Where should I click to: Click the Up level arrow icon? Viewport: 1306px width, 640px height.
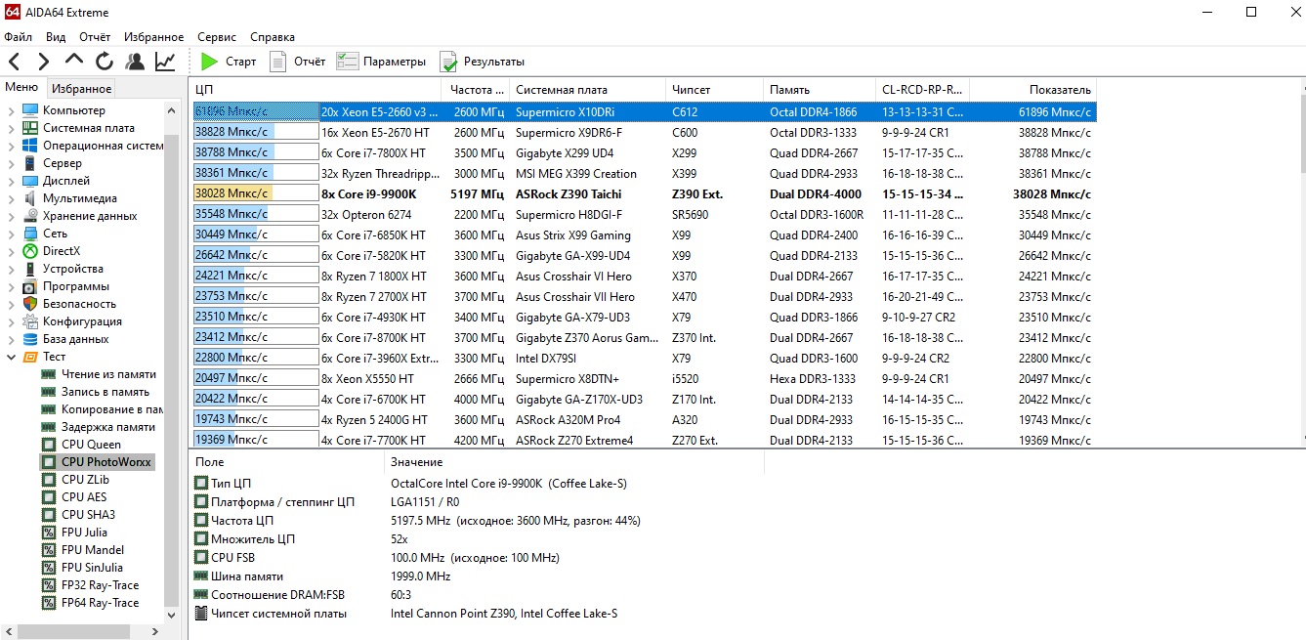coord(73,60)
